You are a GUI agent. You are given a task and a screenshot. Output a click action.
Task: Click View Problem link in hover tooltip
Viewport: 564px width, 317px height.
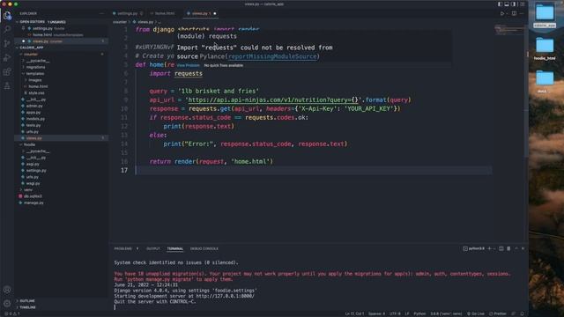(188, 65)
